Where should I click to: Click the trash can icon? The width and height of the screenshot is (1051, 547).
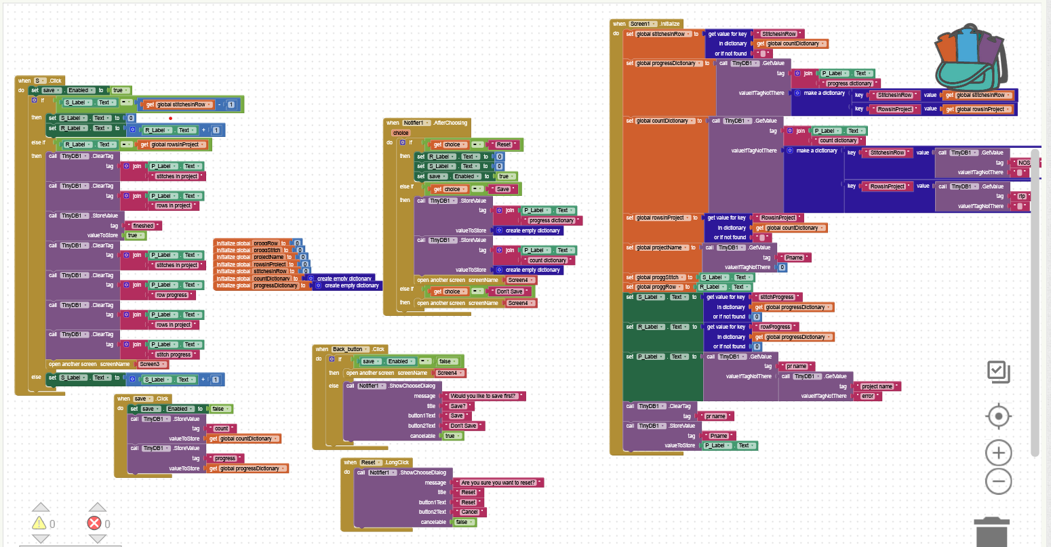click(x=993, y=531)
